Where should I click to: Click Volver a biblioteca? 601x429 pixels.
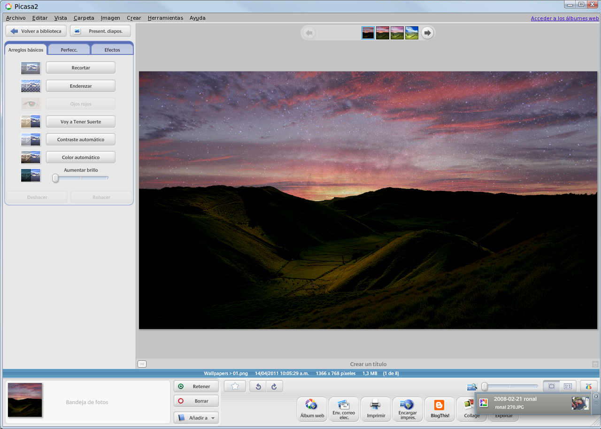pyautogui.click(x=36, y=31)
